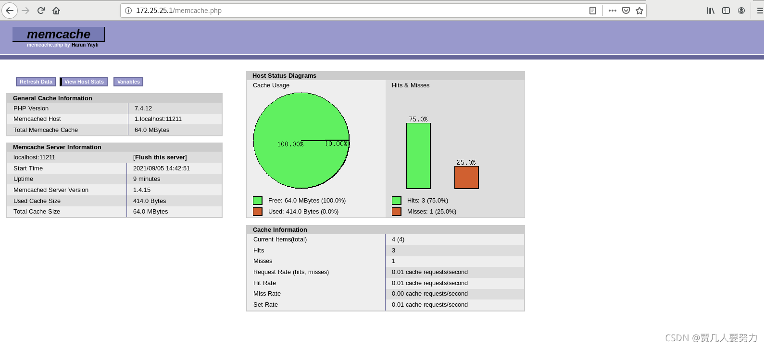Click the orange Misses legend swatch
The height and width of the screenshot is (347, 764).
[397, 212]
